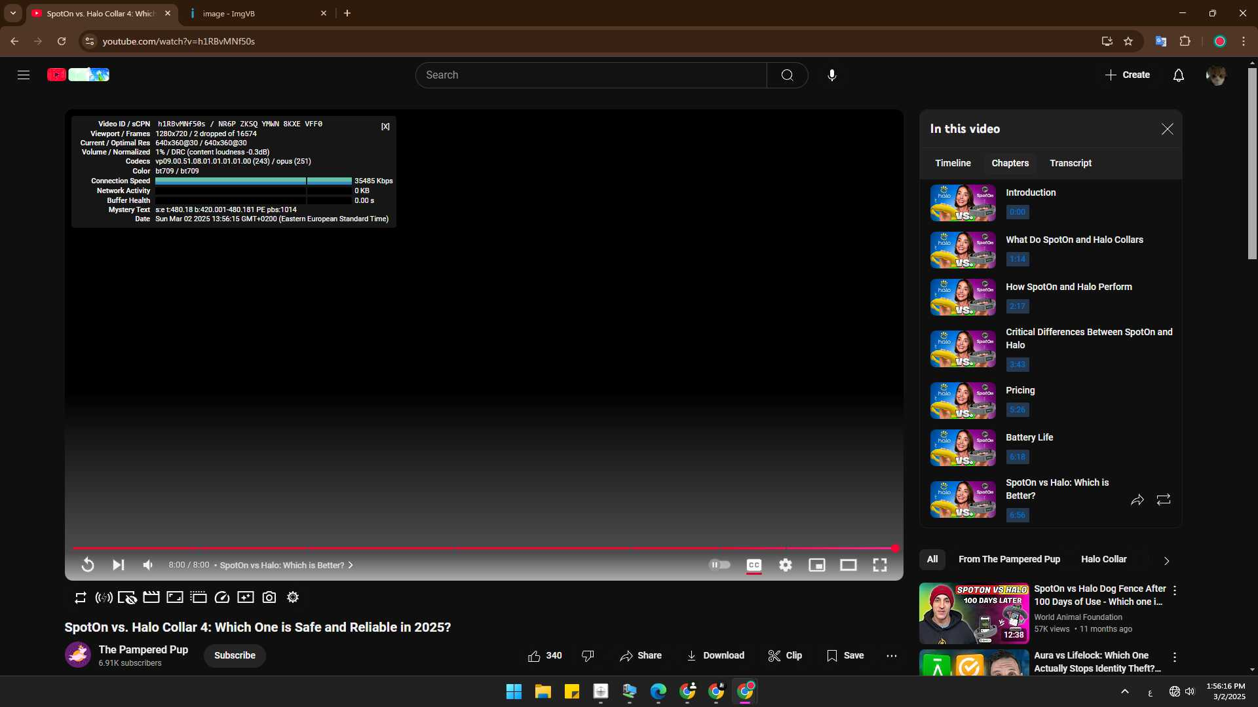Screen dimensions: 1258x707
Task: Share the SpotOn vs Halo chapter
Action: click(1137, 500)
